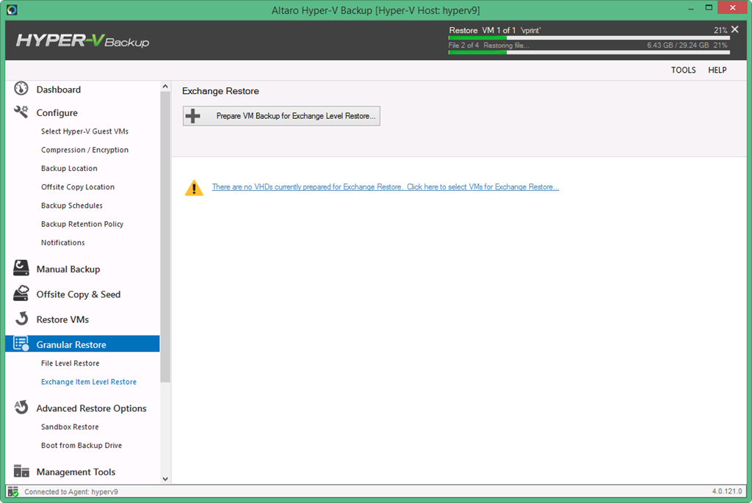Click the Management Tools icon
The image size is (752, 503).
click(x=21, y=471)
